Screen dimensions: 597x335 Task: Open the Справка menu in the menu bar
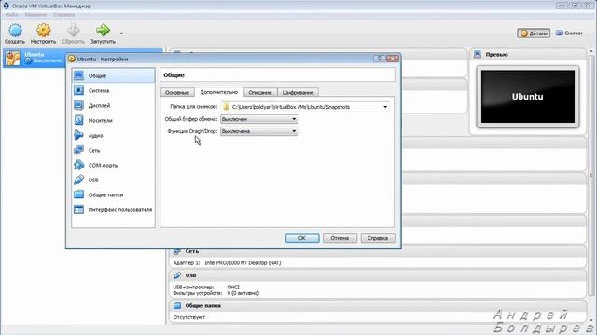[x=64, y=15]
